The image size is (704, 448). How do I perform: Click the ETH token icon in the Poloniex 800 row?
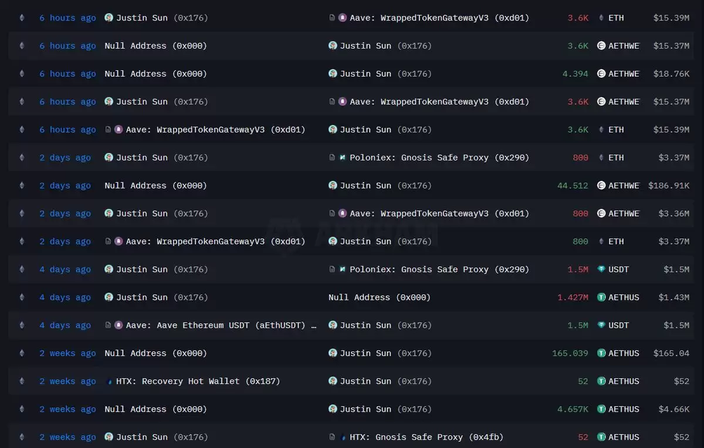(601, 158)
